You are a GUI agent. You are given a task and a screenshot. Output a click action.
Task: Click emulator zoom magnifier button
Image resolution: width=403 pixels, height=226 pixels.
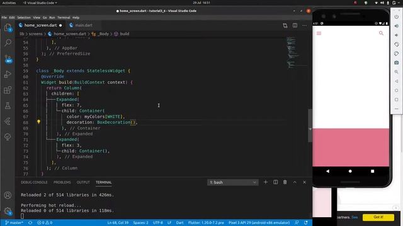(x=396, y=72)
